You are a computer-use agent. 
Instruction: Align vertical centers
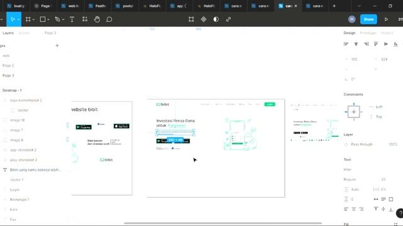pos(386,44)
